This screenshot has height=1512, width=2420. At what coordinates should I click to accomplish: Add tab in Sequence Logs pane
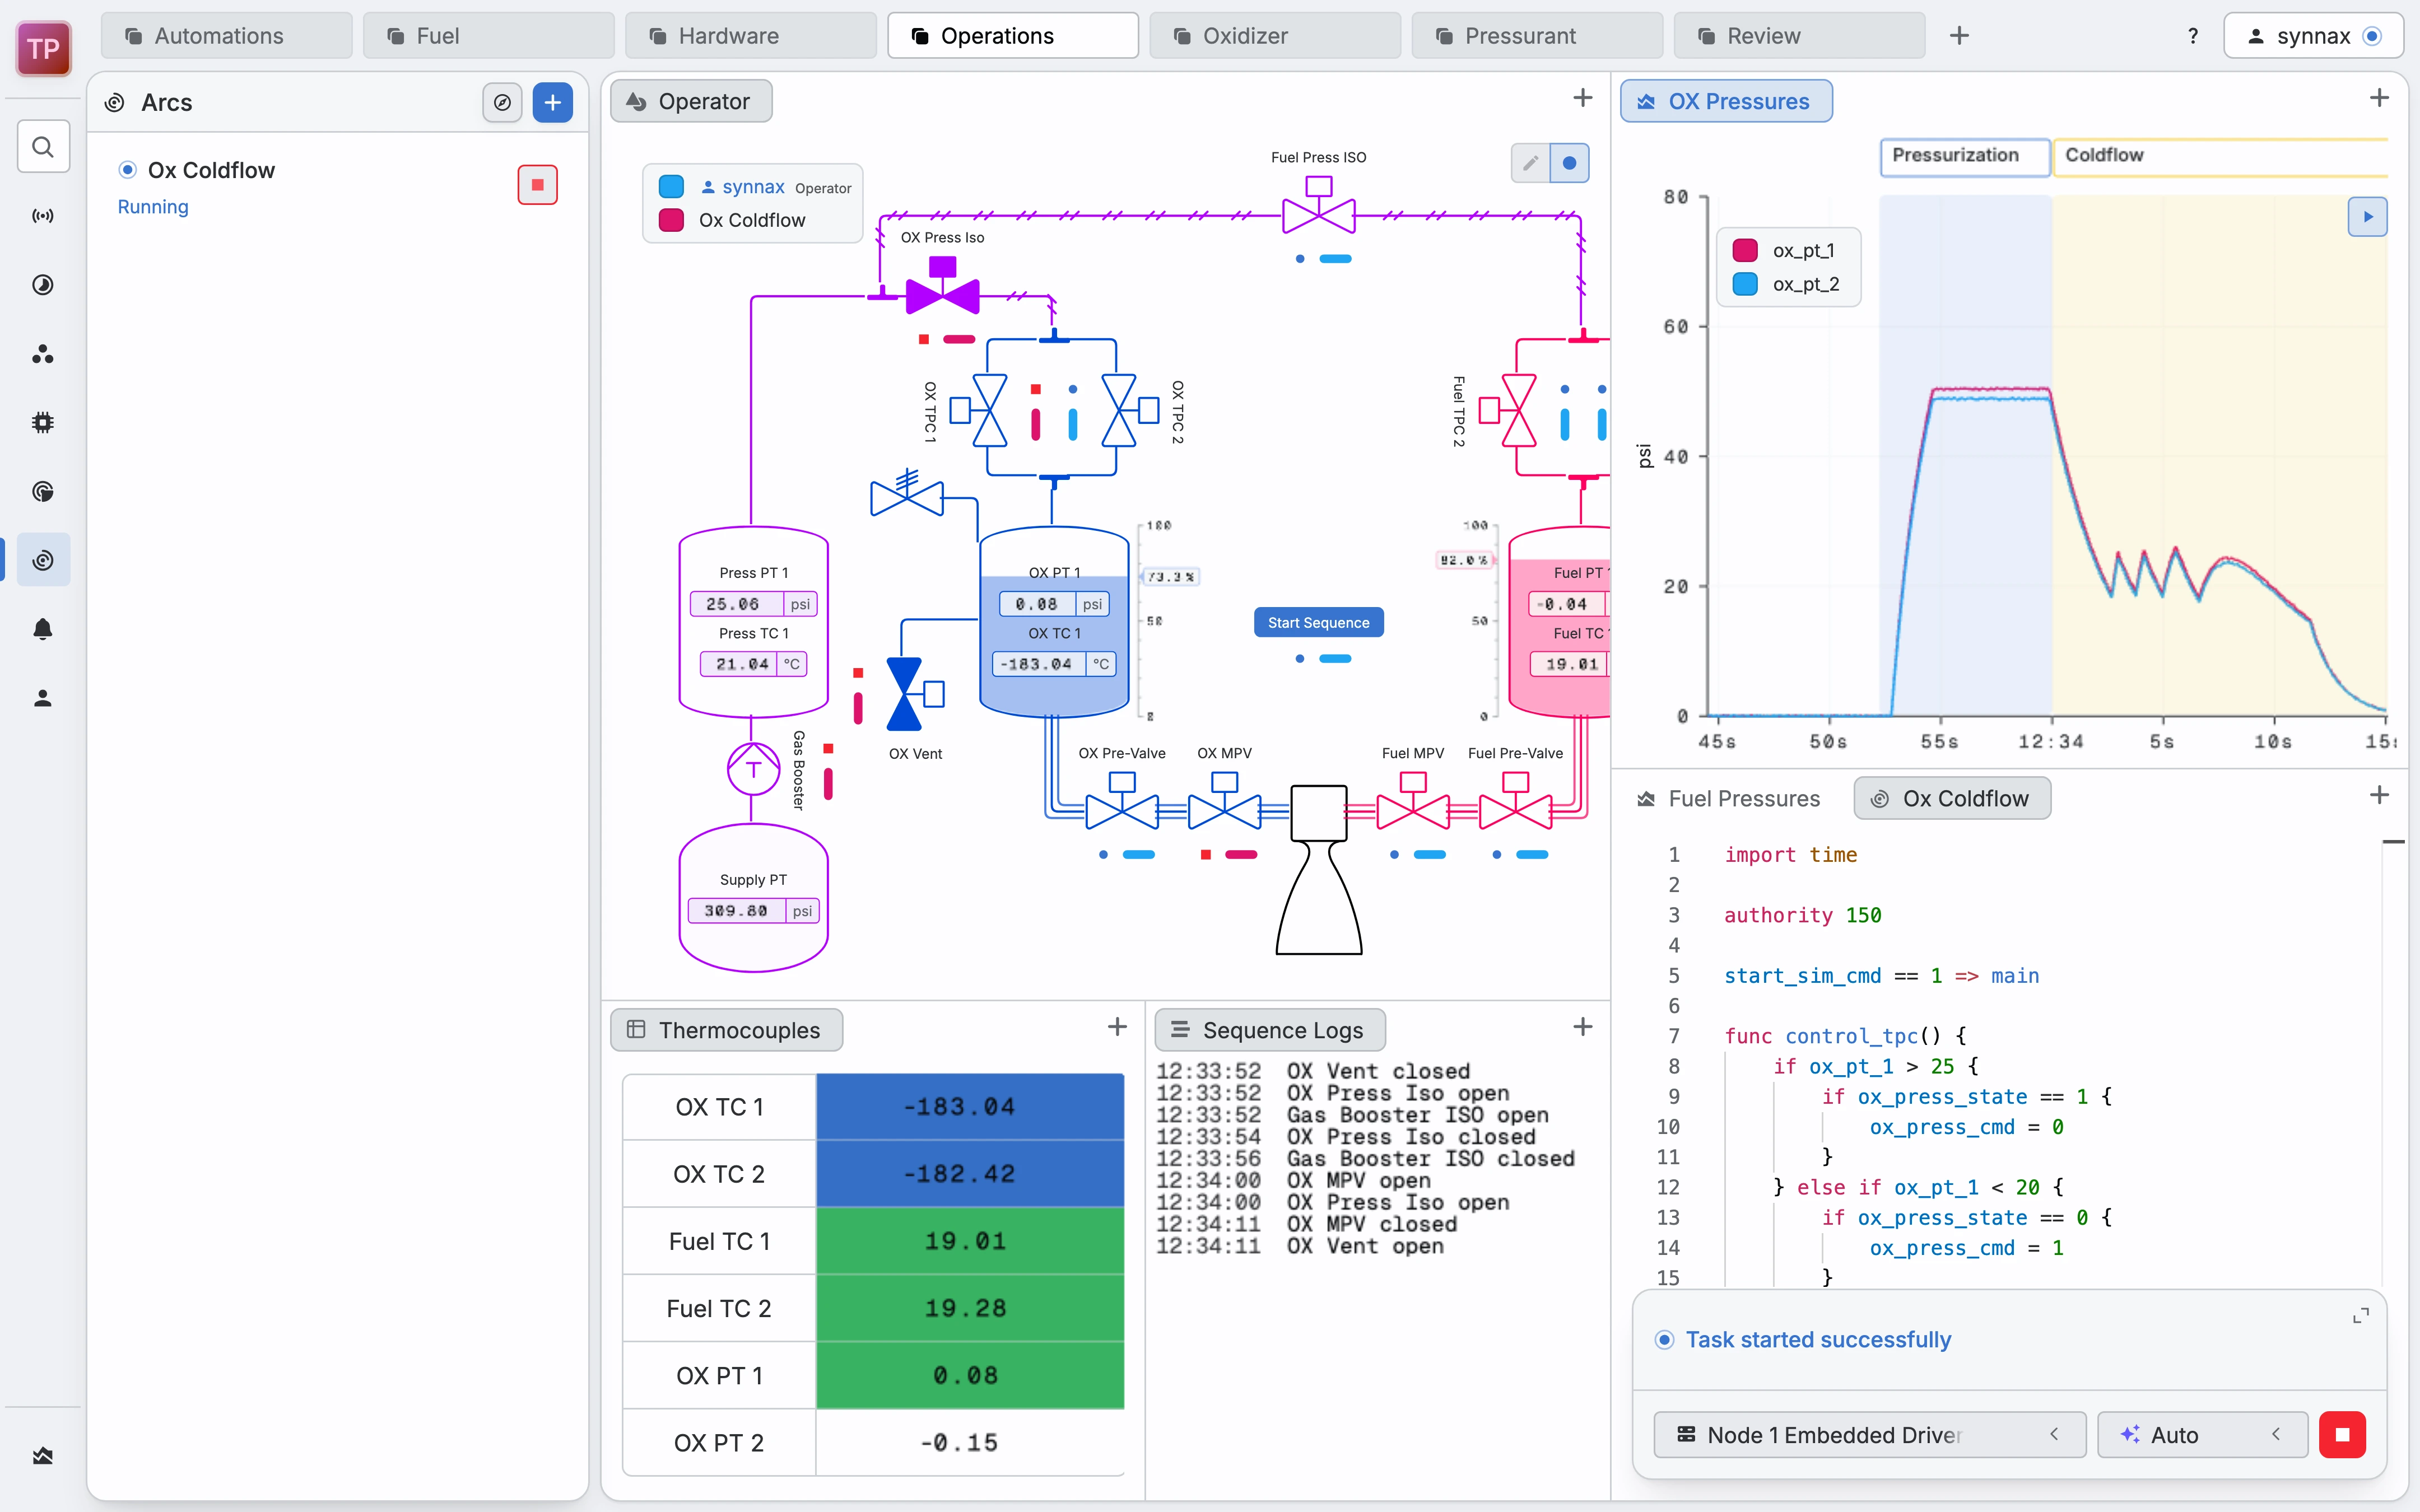[x=1582, y=1027]
